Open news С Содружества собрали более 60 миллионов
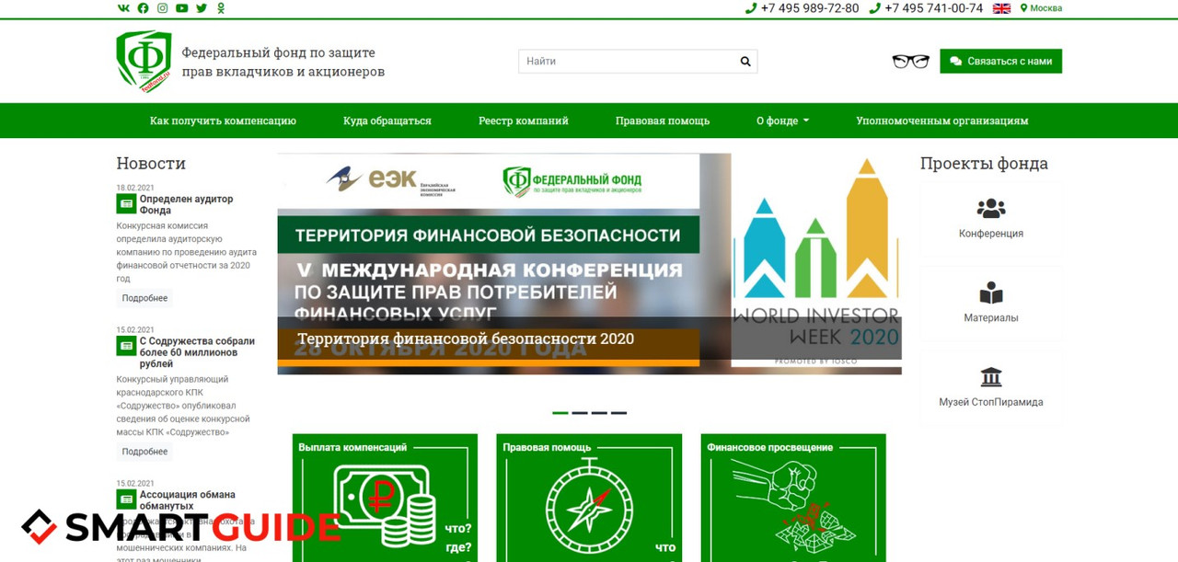 tap(197, 352)
